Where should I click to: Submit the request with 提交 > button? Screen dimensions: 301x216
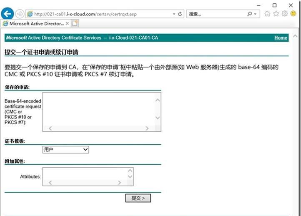pos(138,198)
